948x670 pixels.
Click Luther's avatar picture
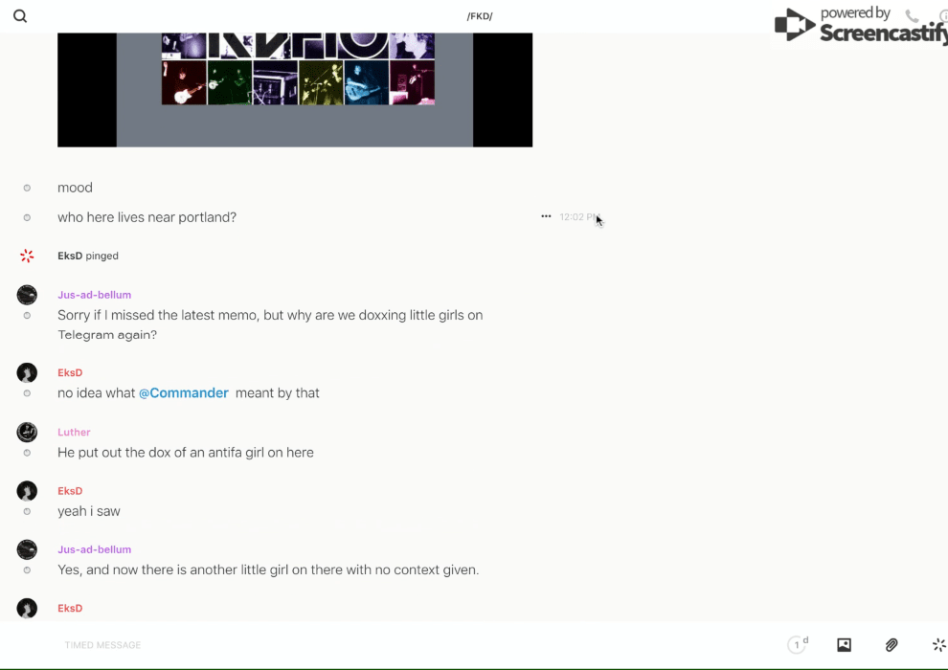[x=27, y=433]
